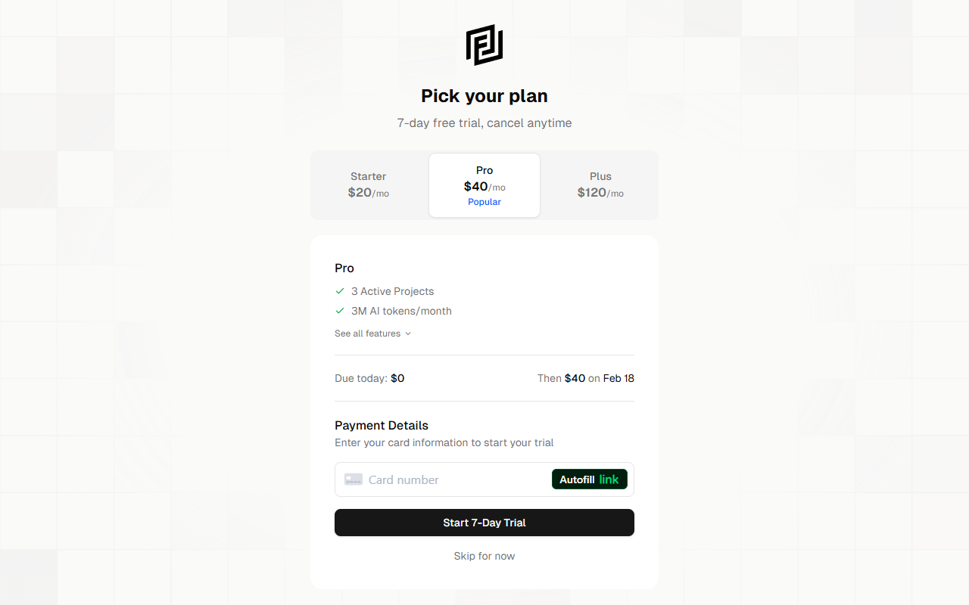Click the app logo above "Pick your plan"
969x605 pixels.
coord(484,45)
